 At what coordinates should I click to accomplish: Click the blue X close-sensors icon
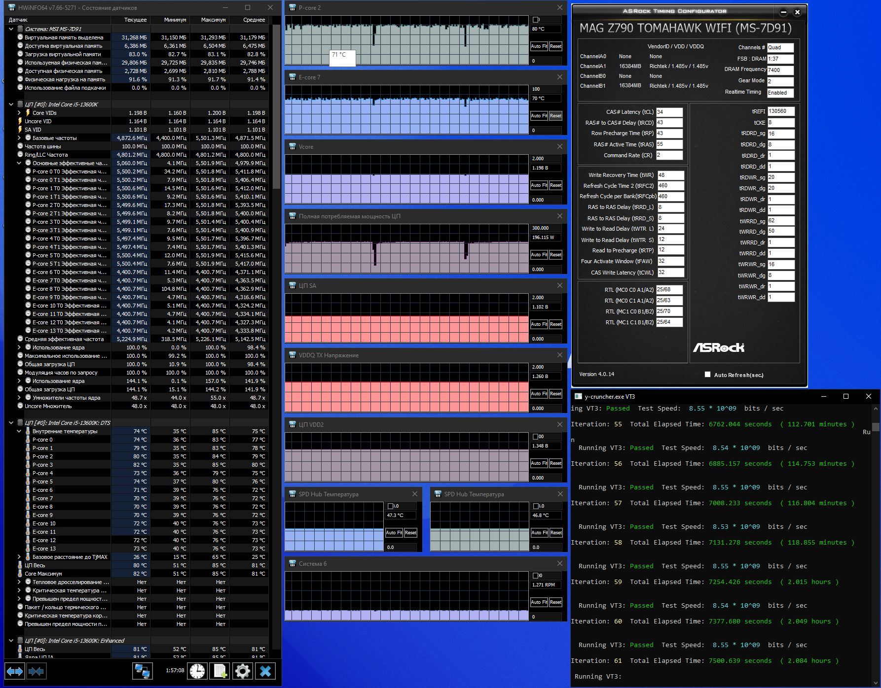(x=265, y=671)
